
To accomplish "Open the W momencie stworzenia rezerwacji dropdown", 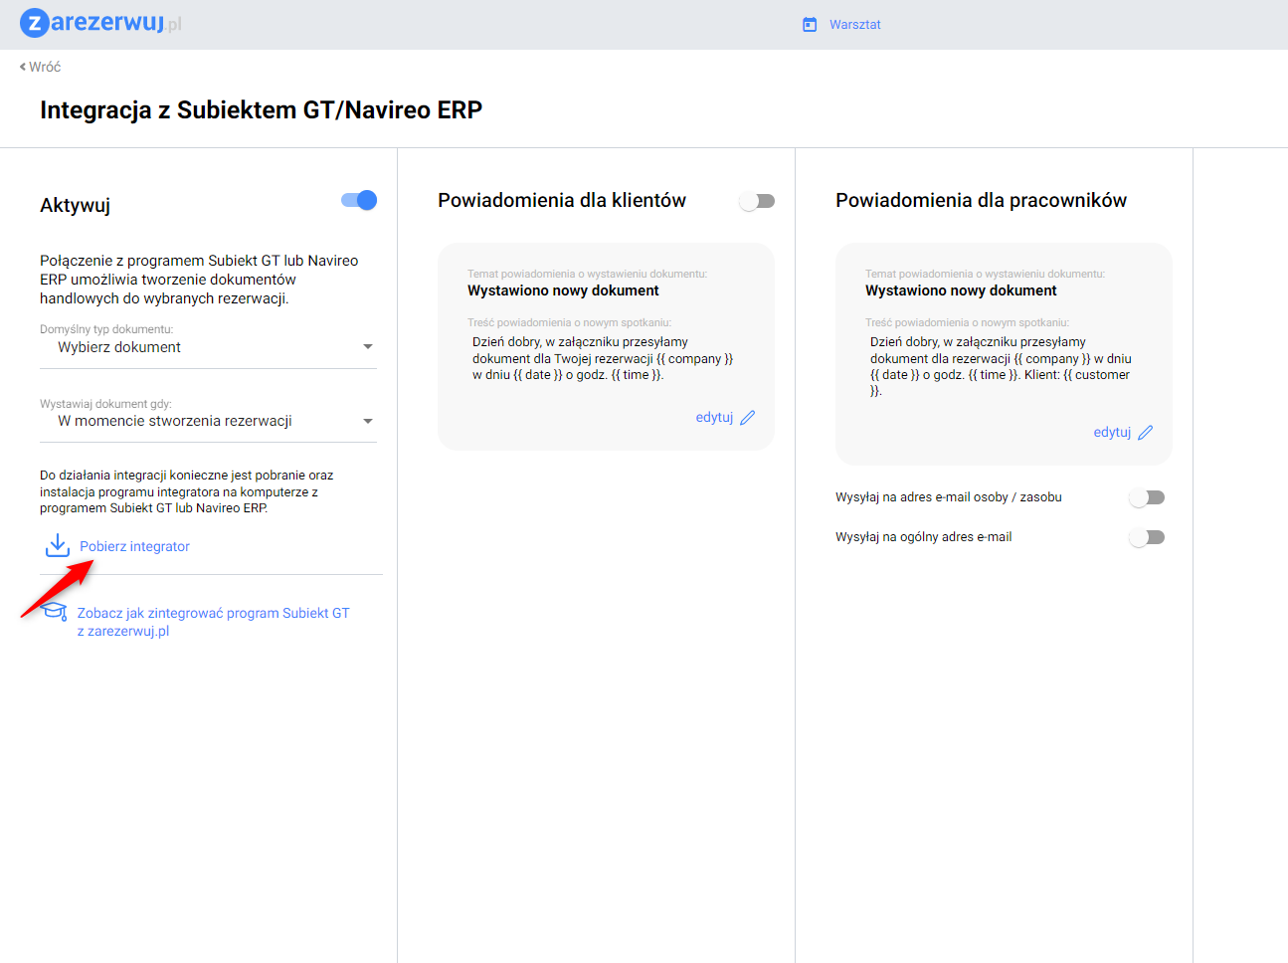I will coord(208,421).
